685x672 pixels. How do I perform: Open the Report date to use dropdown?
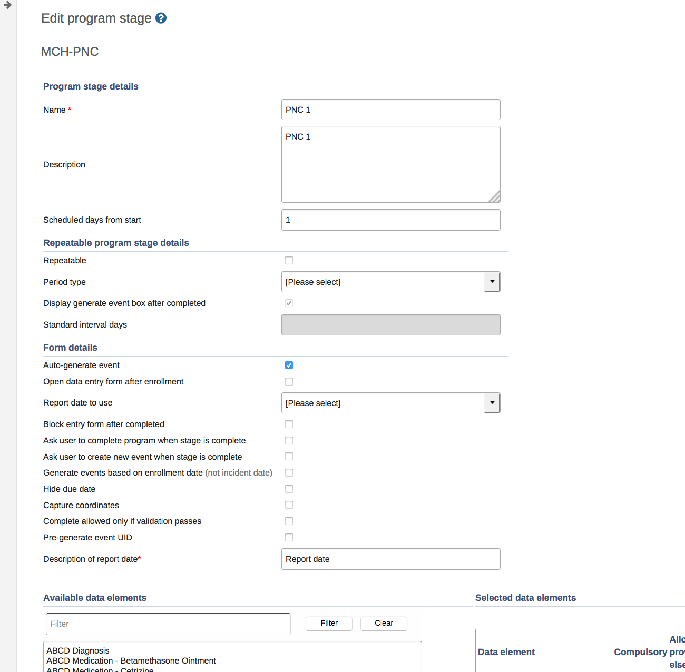(x=390, y=403)
